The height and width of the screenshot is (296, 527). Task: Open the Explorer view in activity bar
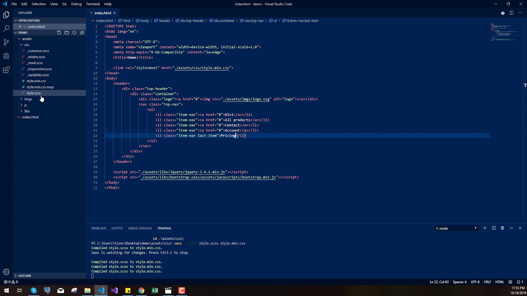6,15
